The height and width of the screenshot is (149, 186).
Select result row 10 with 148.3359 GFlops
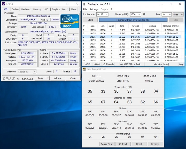(x=132, y=61)
